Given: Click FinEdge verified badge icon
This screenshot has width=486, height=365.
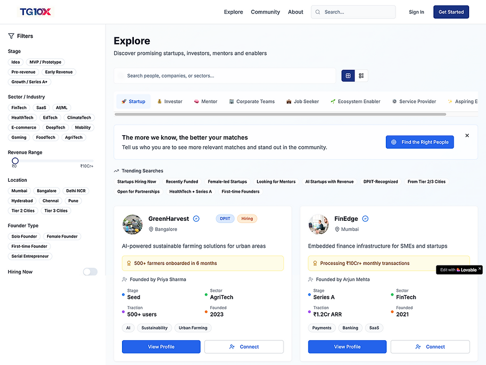Looking at the screenshot, I should (365, 218).
